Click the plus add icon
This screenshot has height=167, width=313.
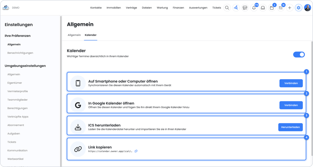tap(290, 8)
